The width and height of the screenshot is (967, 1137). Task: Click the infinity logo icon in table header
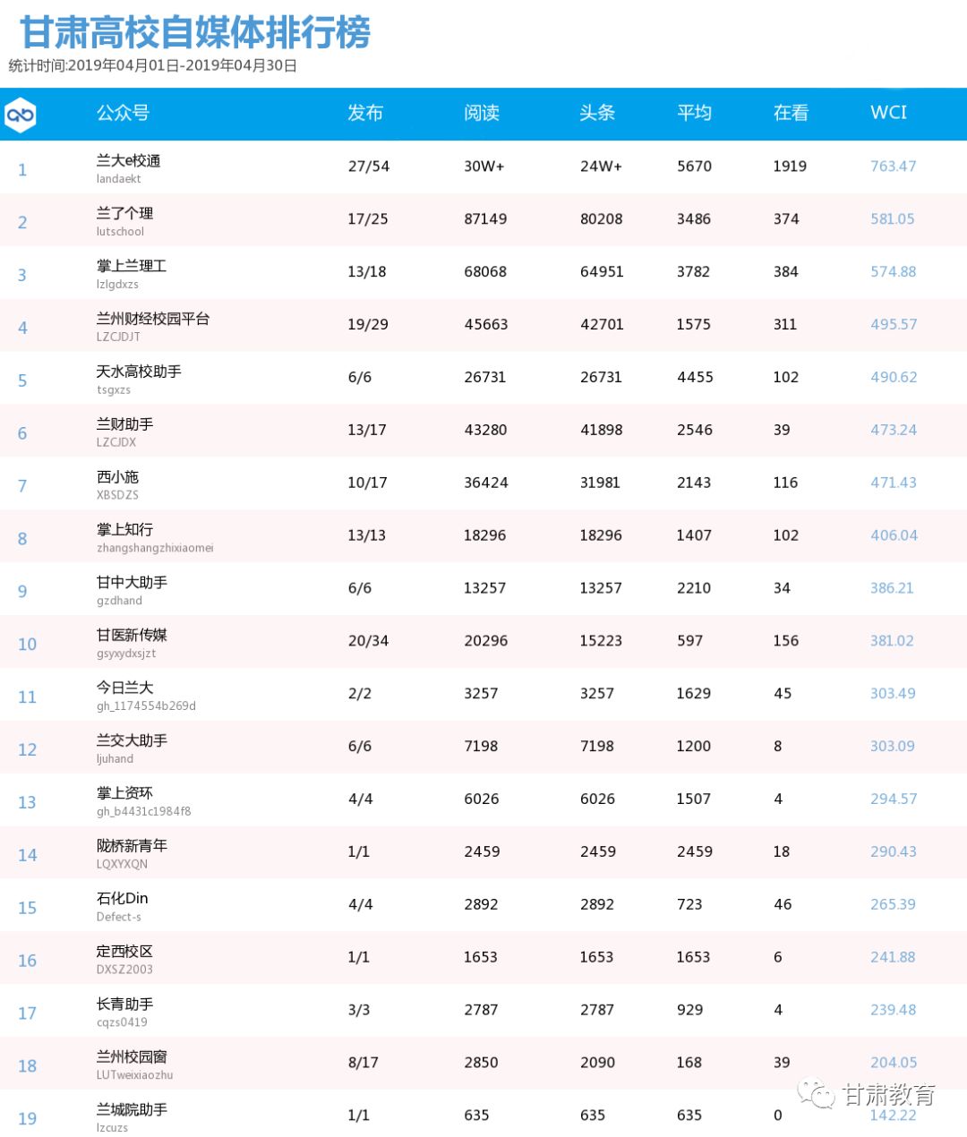coord(20,115)
